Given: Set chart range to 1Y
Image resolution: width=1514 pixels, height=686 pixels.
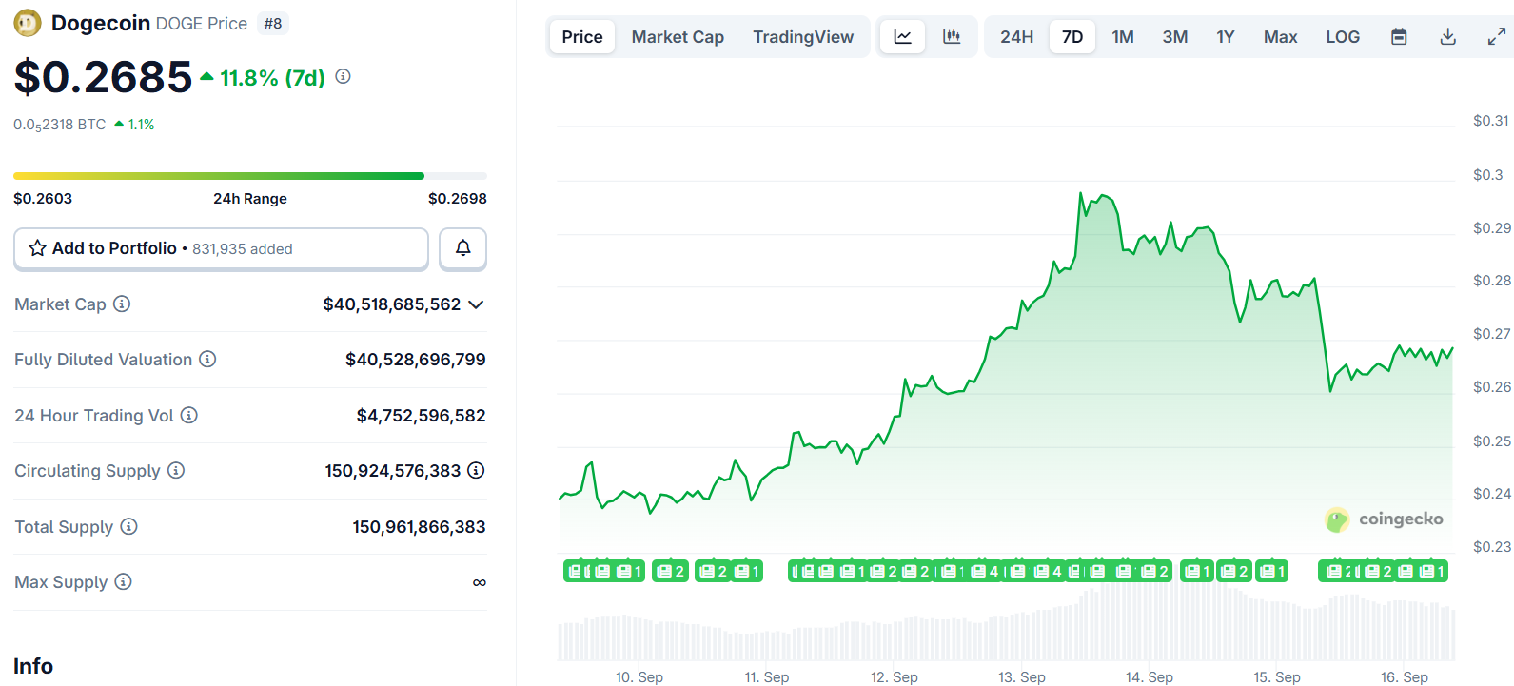Looking at the screenshot, I should 1226,37.
